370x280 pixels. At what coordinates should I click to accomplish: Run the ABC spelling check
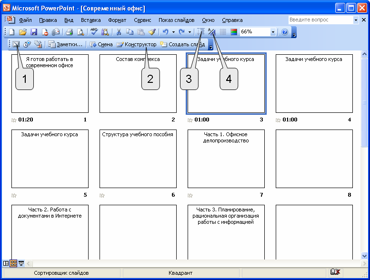tap(94, 31)
